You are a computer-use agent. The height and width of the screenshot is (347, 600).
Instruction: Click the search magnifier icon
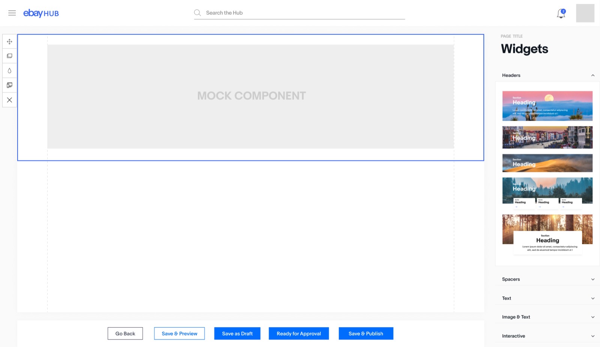(197, 13)
